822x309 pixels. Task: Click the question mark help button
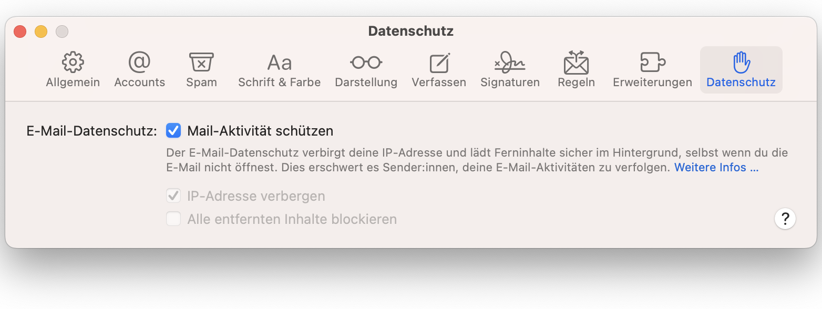point(785,219)
